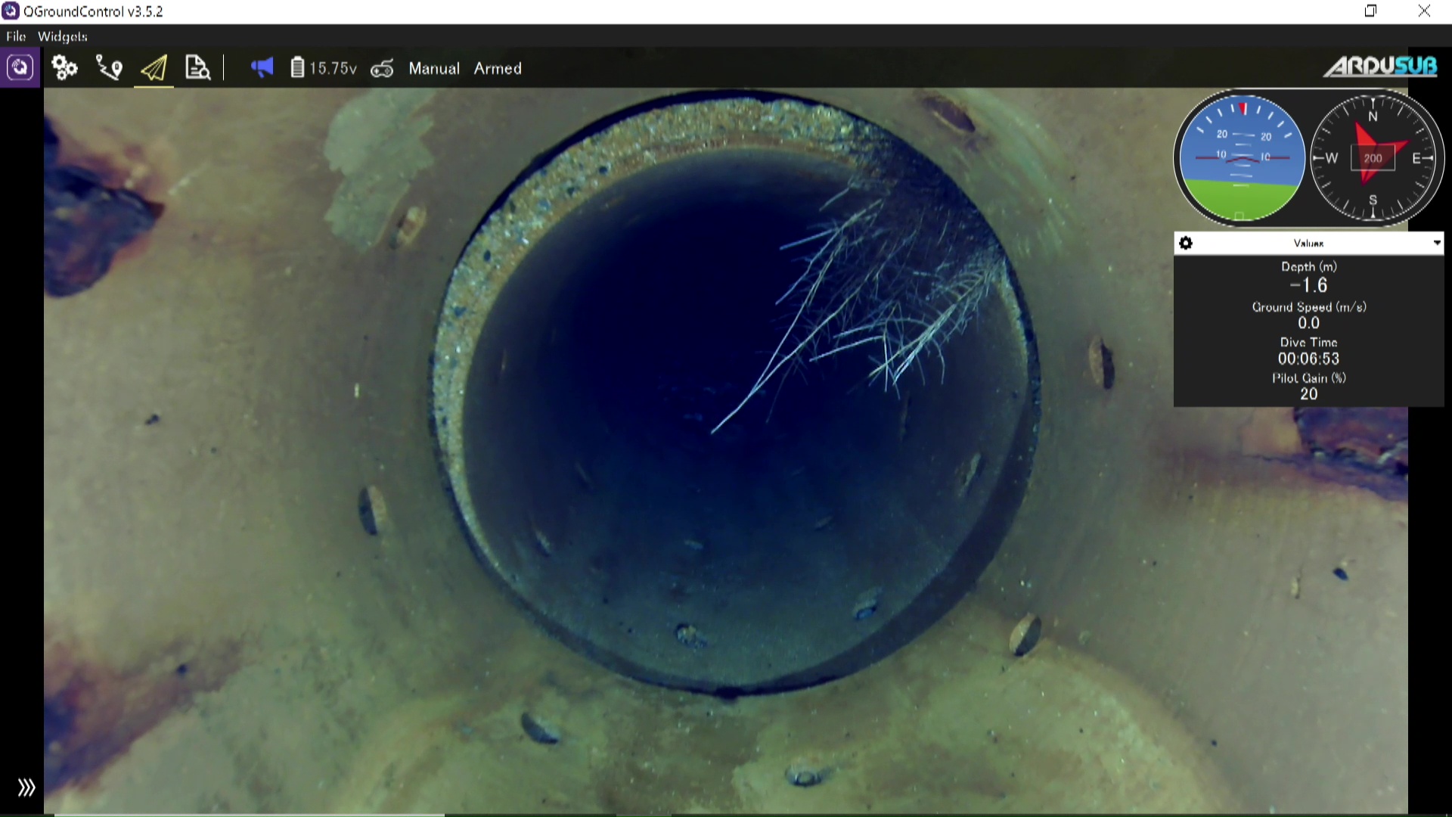Open Vehicle Setup gears icon

[x=64, y=68]
